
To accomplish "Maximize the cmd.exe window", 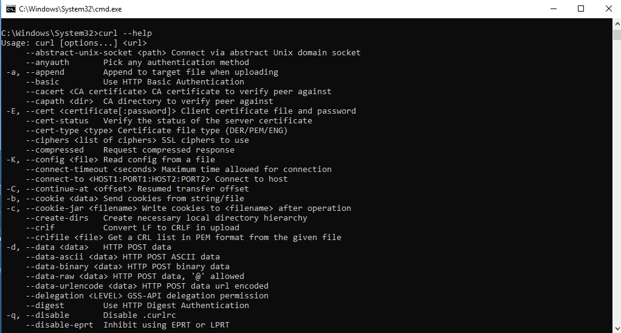I will point(580,9).
